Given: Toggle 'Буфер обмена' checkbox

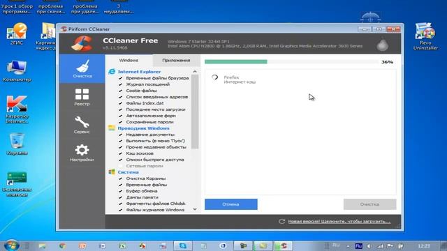Looking at the screenshot, I should (120, 191).
